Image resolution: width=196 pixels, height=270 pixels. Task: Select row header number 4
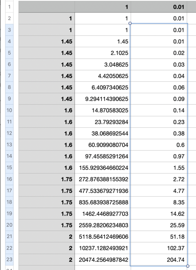click(9, 41)
